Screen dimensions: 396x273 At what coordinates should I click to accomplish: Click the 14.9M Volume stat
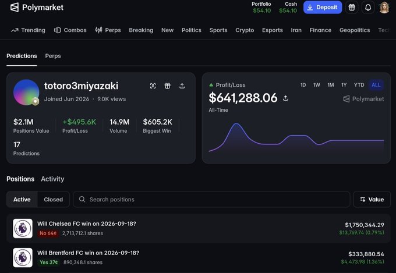pyautogui.click(x=119, y=126)
